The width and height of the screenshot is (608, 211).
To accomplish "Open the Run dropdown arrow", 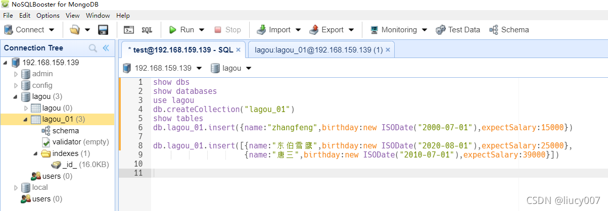I will (x=202, y=30).
